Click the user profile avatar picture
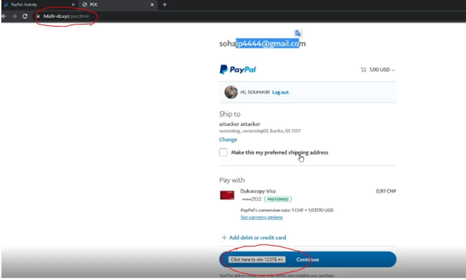This screenshot has width=466, height=280. coord(231,92)
